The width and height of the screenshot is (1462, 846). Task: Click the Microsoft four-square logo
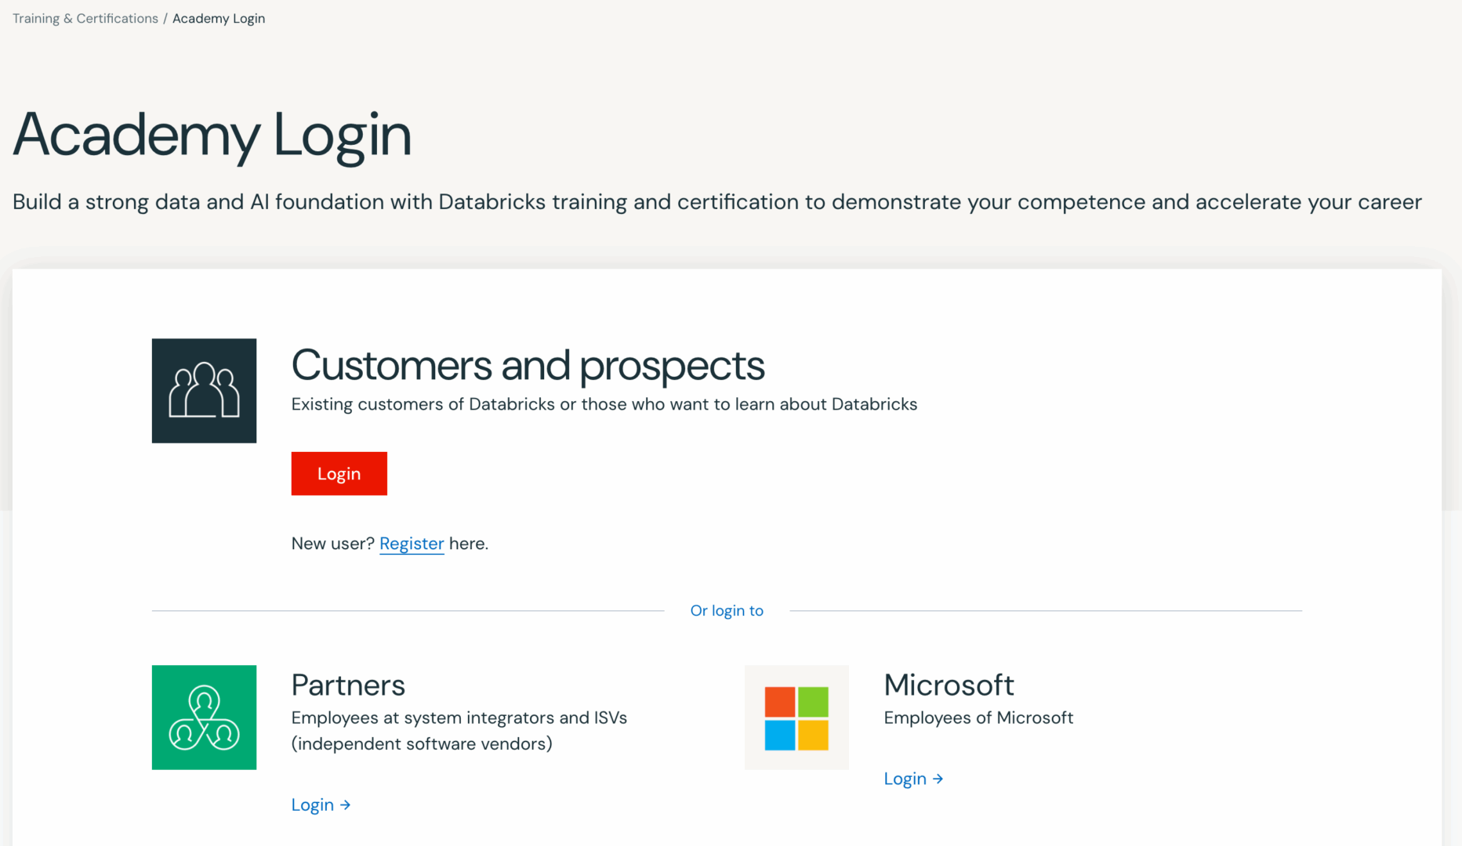[796, 717]
